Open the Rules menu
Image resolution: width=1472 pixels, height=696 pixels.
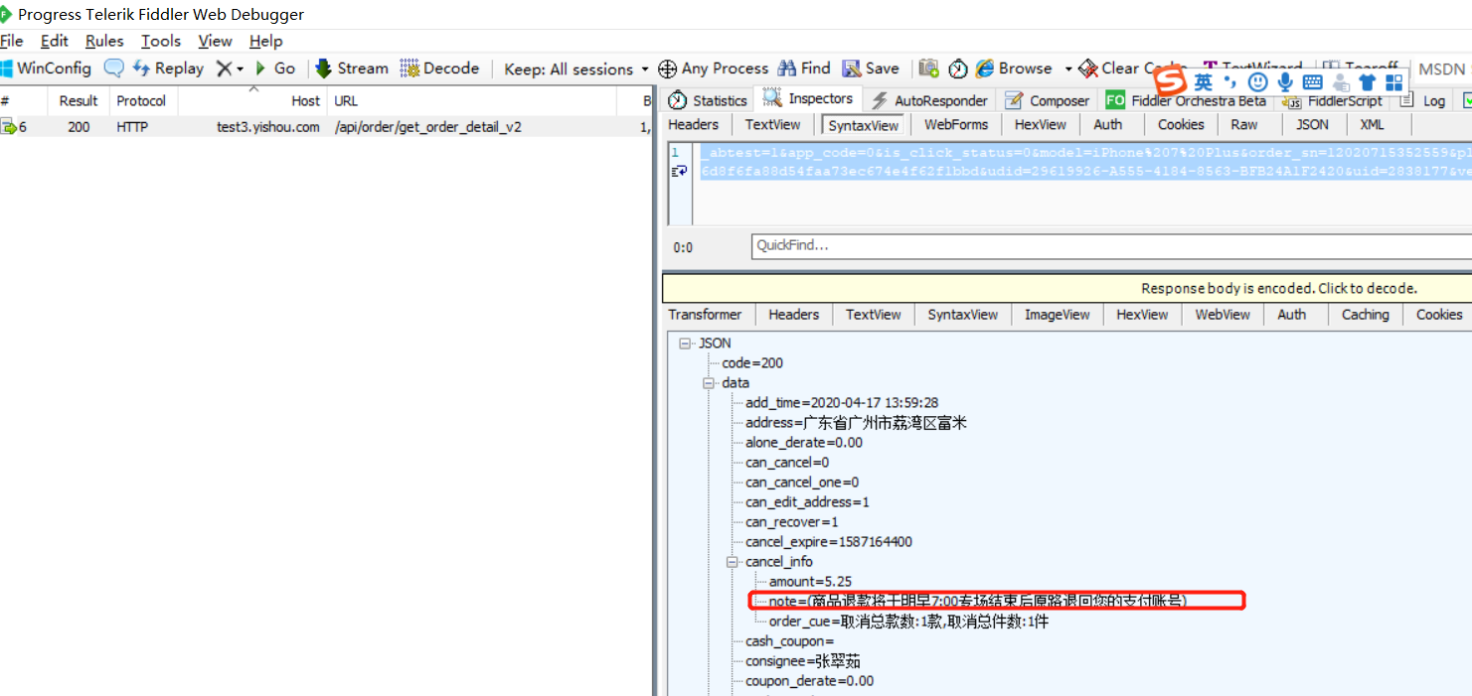pyautogui.click(x=104, y=41)
